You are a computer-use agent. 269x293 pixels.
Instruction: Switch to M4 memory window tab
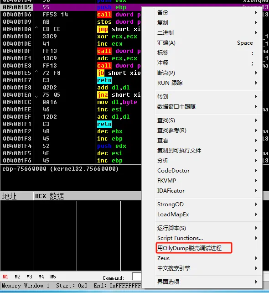[41, 277]
